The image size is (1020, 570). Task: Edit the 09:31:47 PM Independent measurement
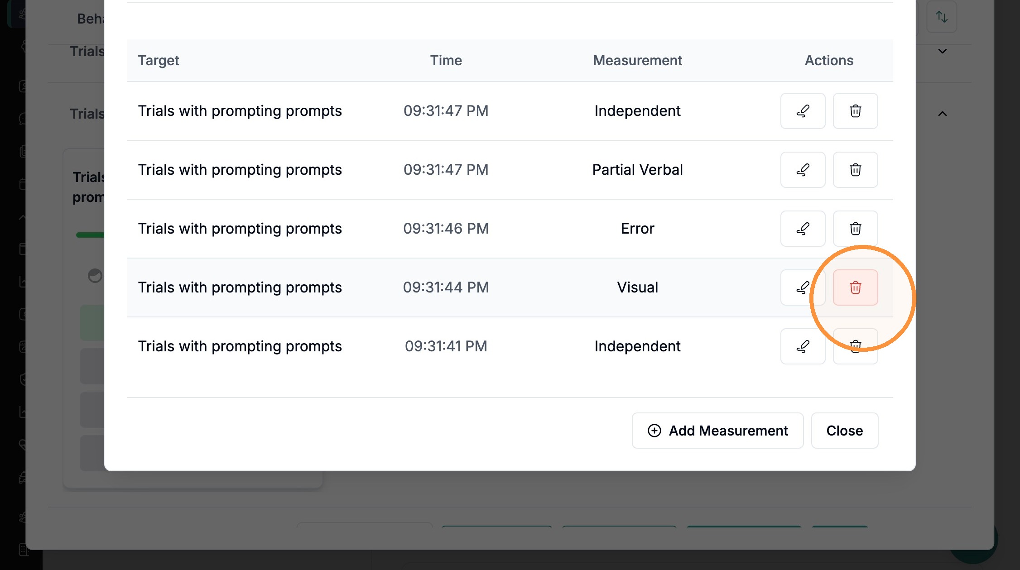click(x=803, y=111)
